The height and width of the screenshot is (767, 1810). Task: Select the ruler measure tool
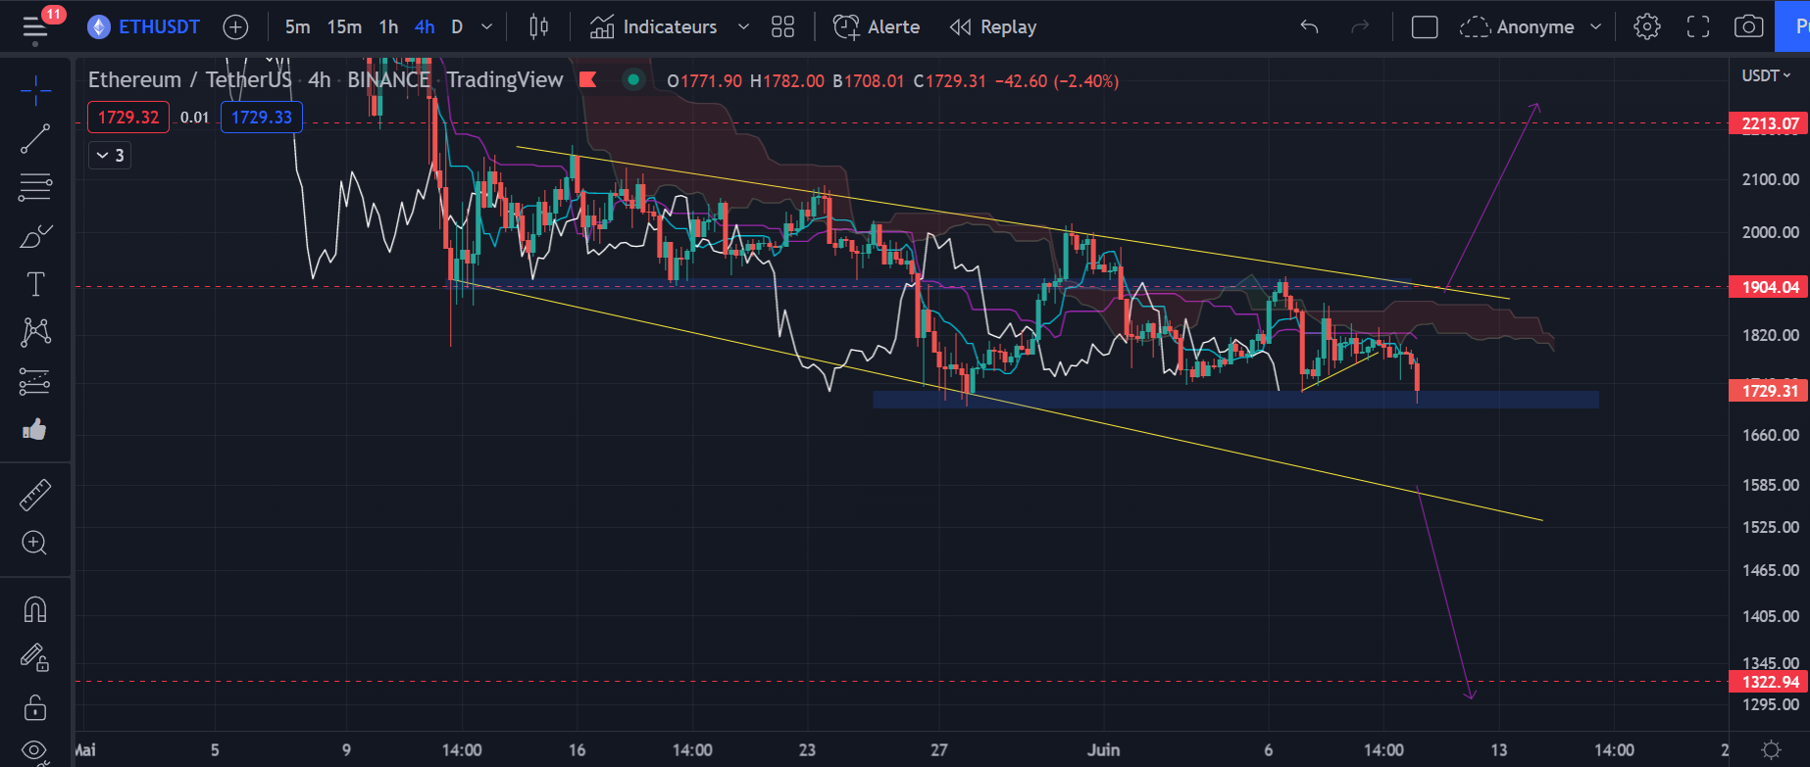click(35, 496)
